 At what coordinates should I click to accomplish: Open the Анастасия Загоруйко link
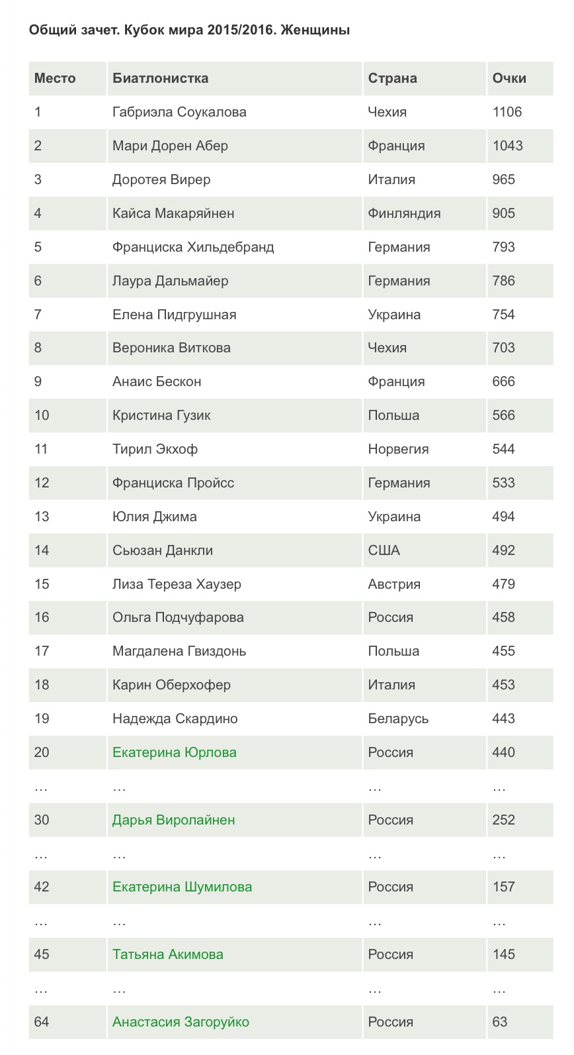pyautogui.click(x=181, y=1022)
